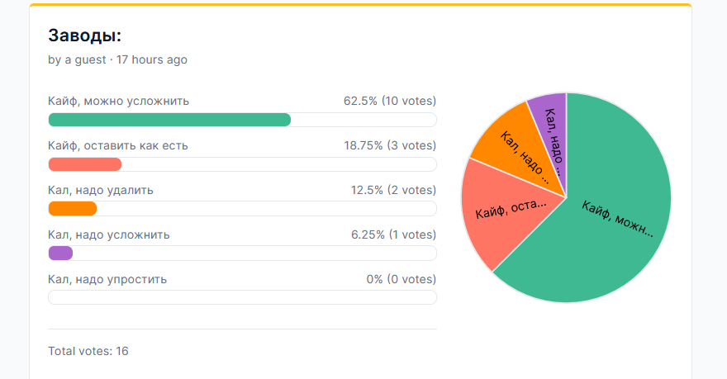Click the green filled progress bar
The height and width of the screenshot is (379, 727).
(x=169, y=120)
